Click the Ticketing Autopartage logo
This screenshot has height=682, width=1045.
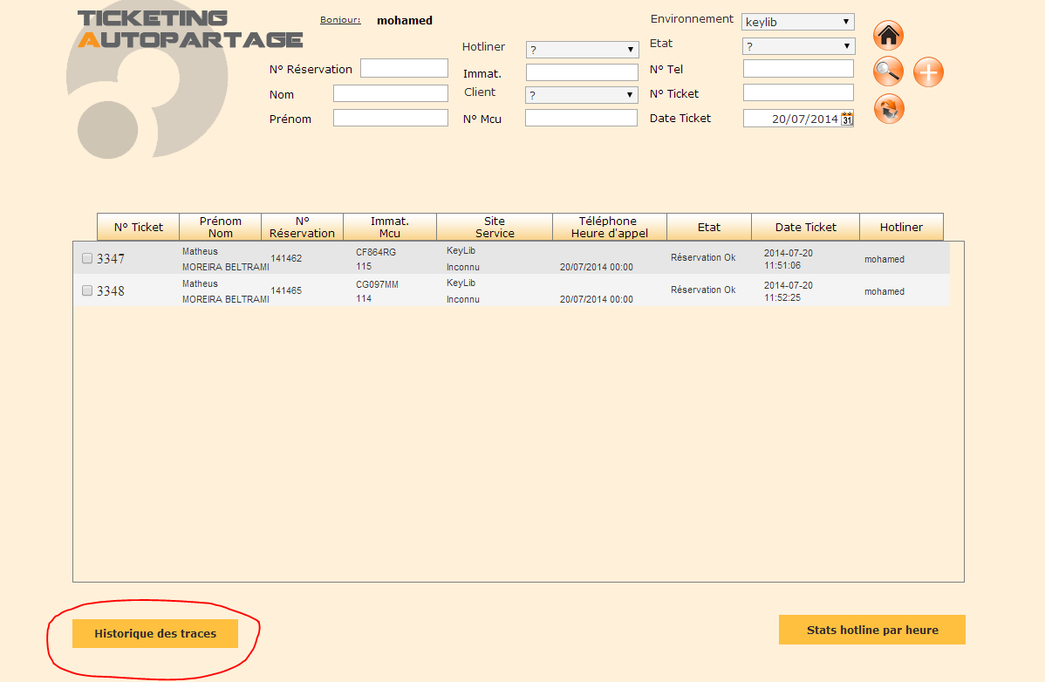[190, 30]
